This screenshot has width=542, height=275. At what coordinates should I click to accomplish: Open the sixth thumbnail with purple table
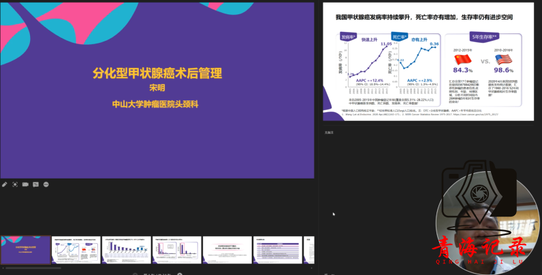(278, 250)
